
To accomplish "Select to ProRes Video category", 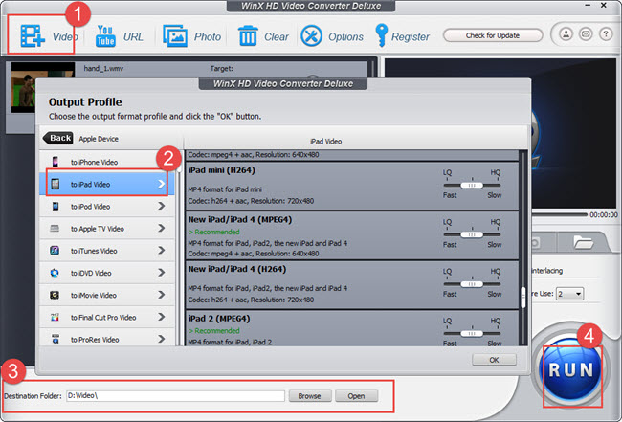I will [107, 339].
